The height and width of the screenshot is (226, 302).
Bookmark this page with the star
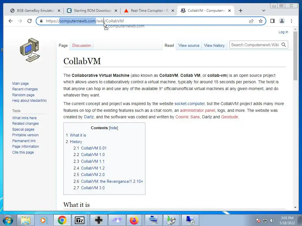click(261, 21)
